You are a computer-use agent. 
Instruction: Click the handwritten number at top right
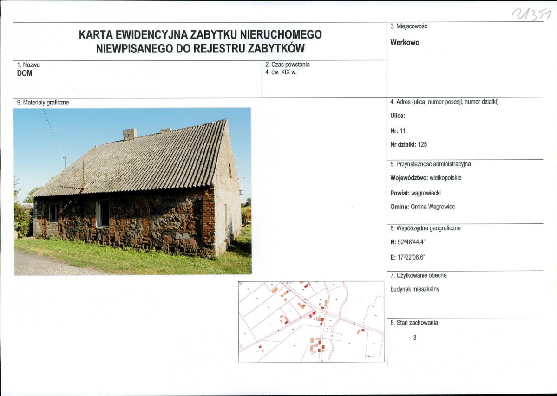point(532,14)
